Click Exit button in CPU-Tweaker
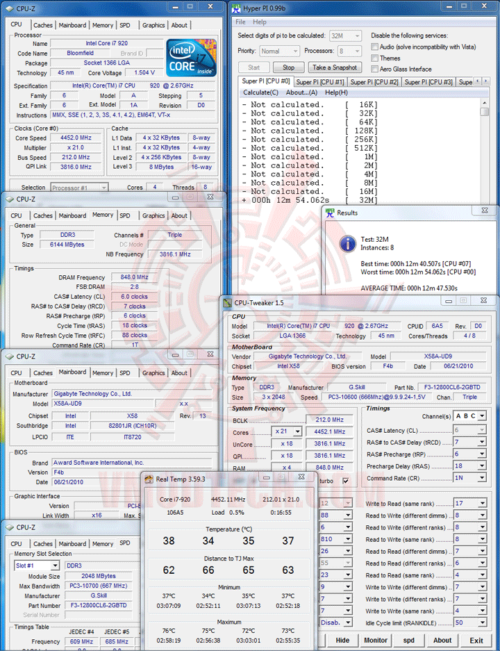The height and width of the screenshot is (651, 500). coord(476,641)
